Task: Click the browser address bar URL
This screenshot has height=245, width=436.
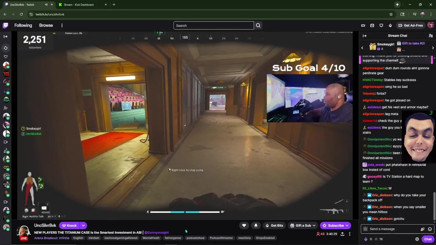Action: point(50,14)
